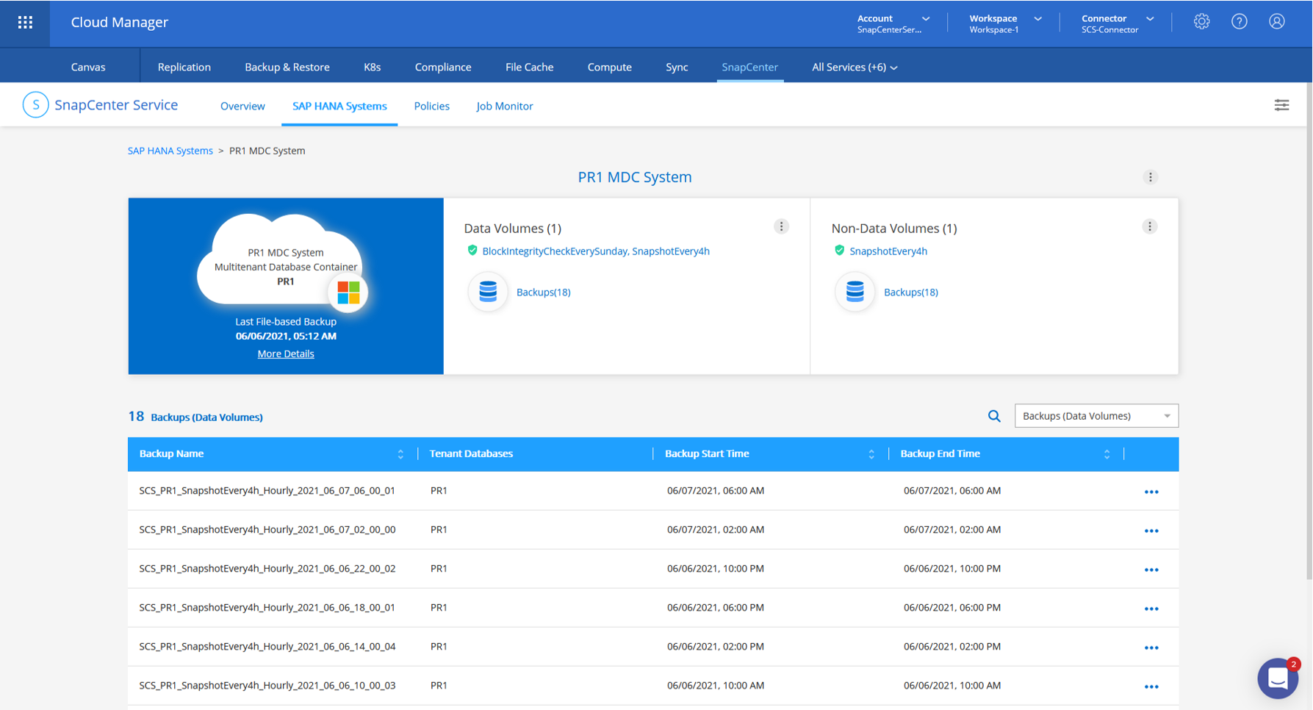Screen dimensions: 1313x710
Task: Click the search icon above backups table
Action: pyautogui.click(x=993, y=416)
